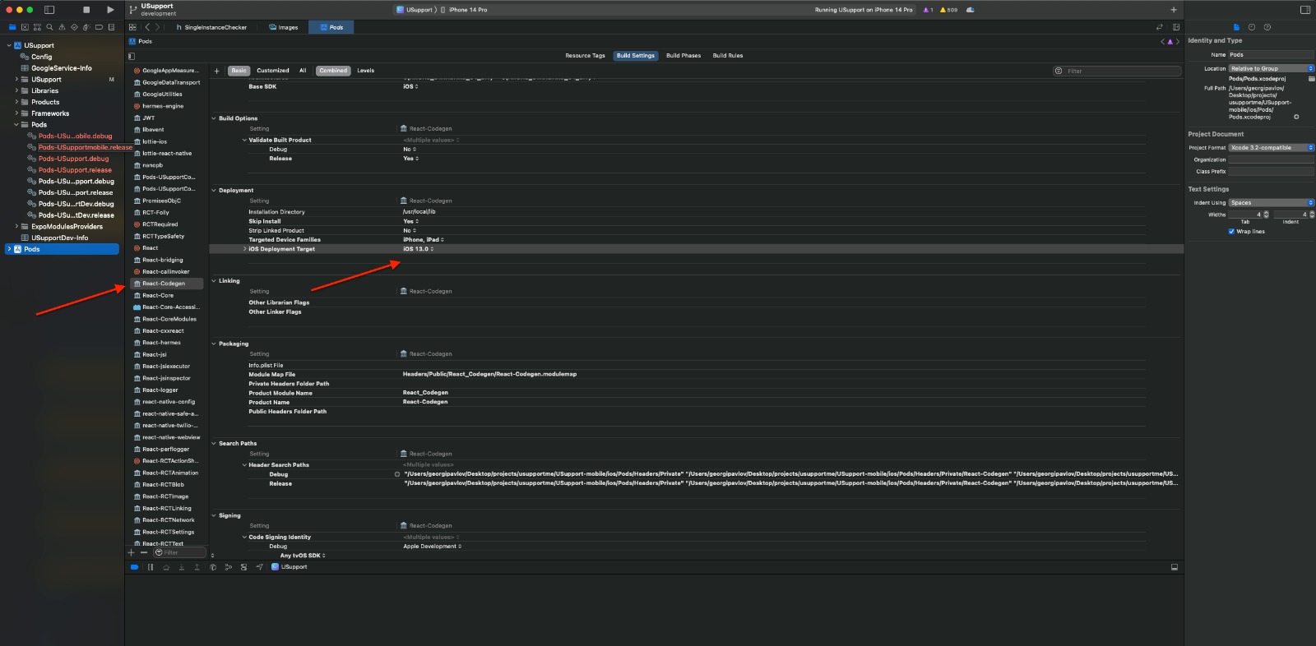Switch to the SingleInstanceChecker tab
1316x646 pixels.
(211, 27)
